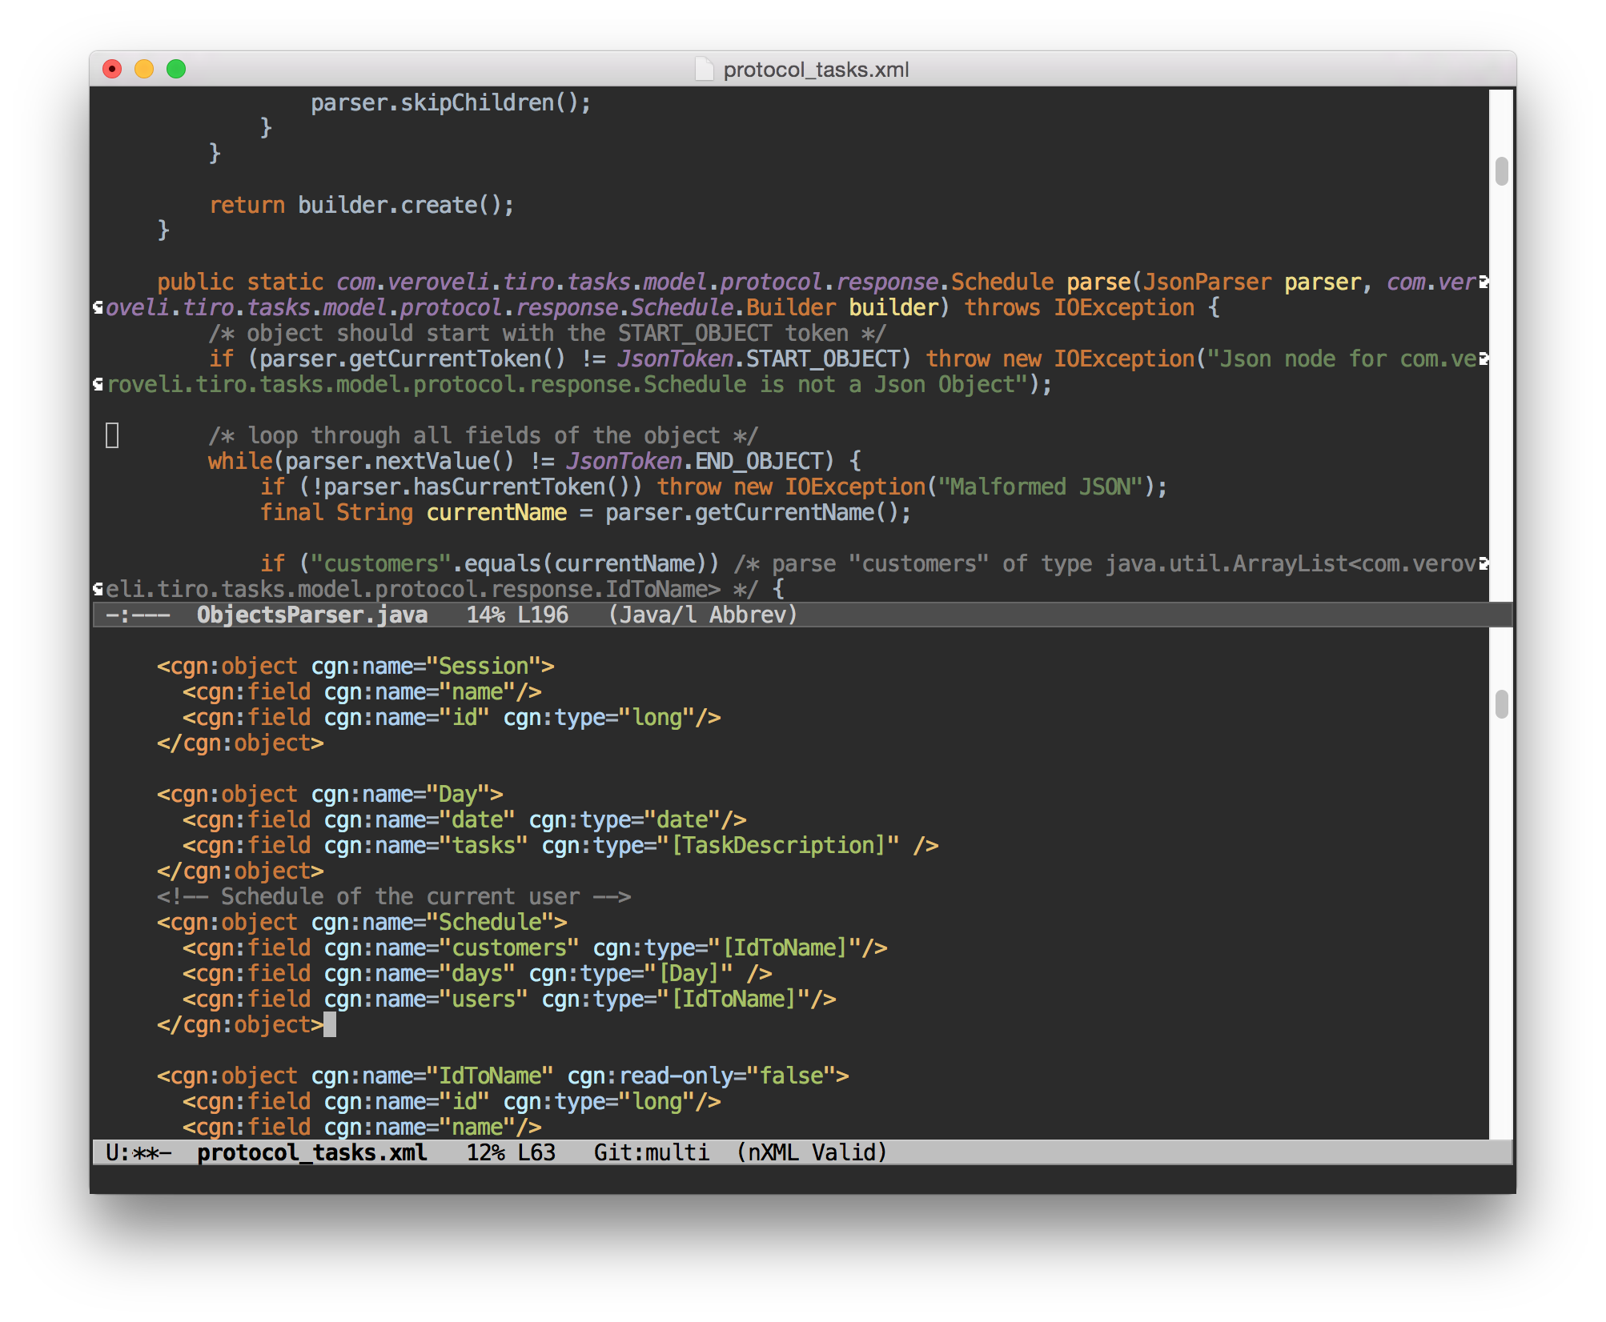Click the (Java/l Abbrev) mode indicator
The height and width of the screenshot is (1322, 1606).
pos(702,615)
